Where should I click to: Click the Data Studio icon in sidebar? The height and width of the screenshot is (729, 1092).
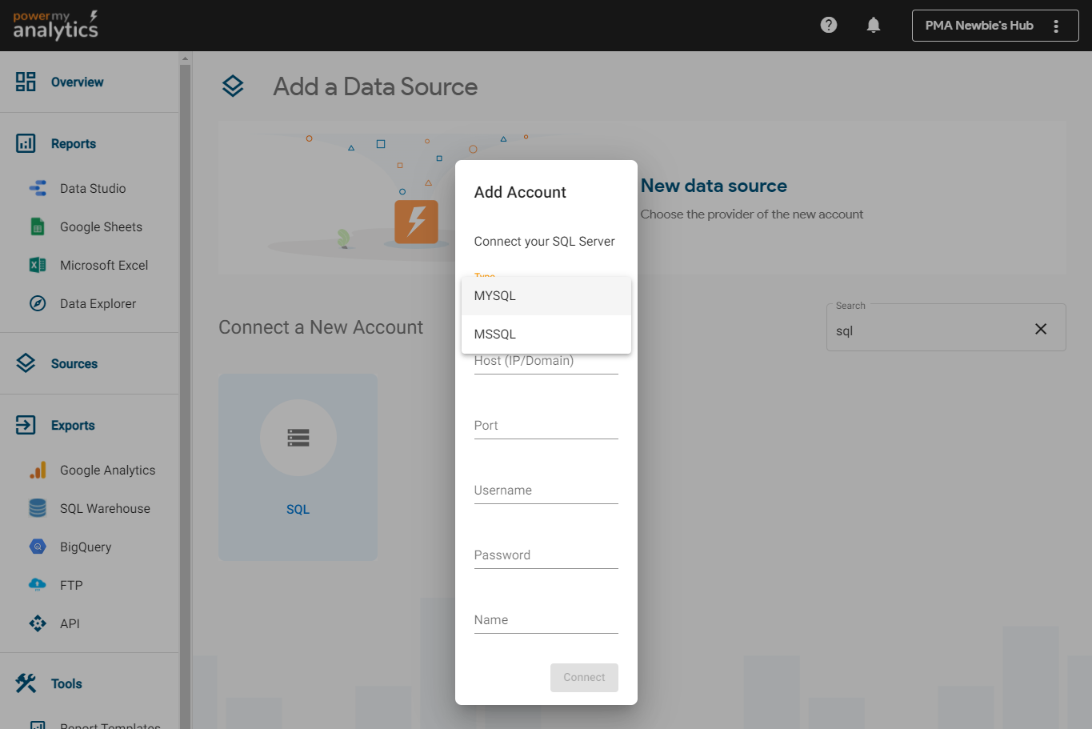(38, 189)
